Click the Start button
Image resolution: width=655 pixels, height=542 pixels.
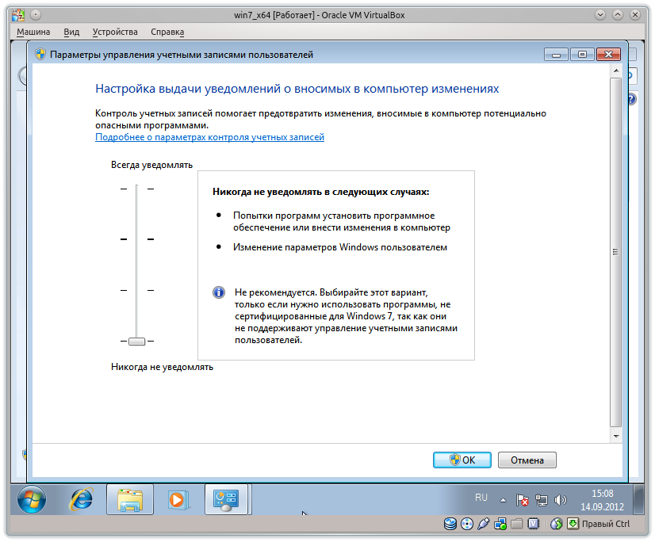click(30, 499)
